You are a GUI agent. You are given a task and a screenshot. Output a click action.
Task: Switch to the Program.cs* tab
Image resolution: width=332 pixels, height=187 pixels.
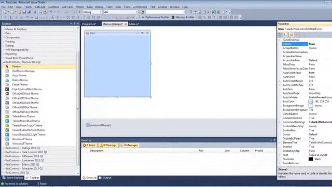pyautogui.click(x=89, y=24)
